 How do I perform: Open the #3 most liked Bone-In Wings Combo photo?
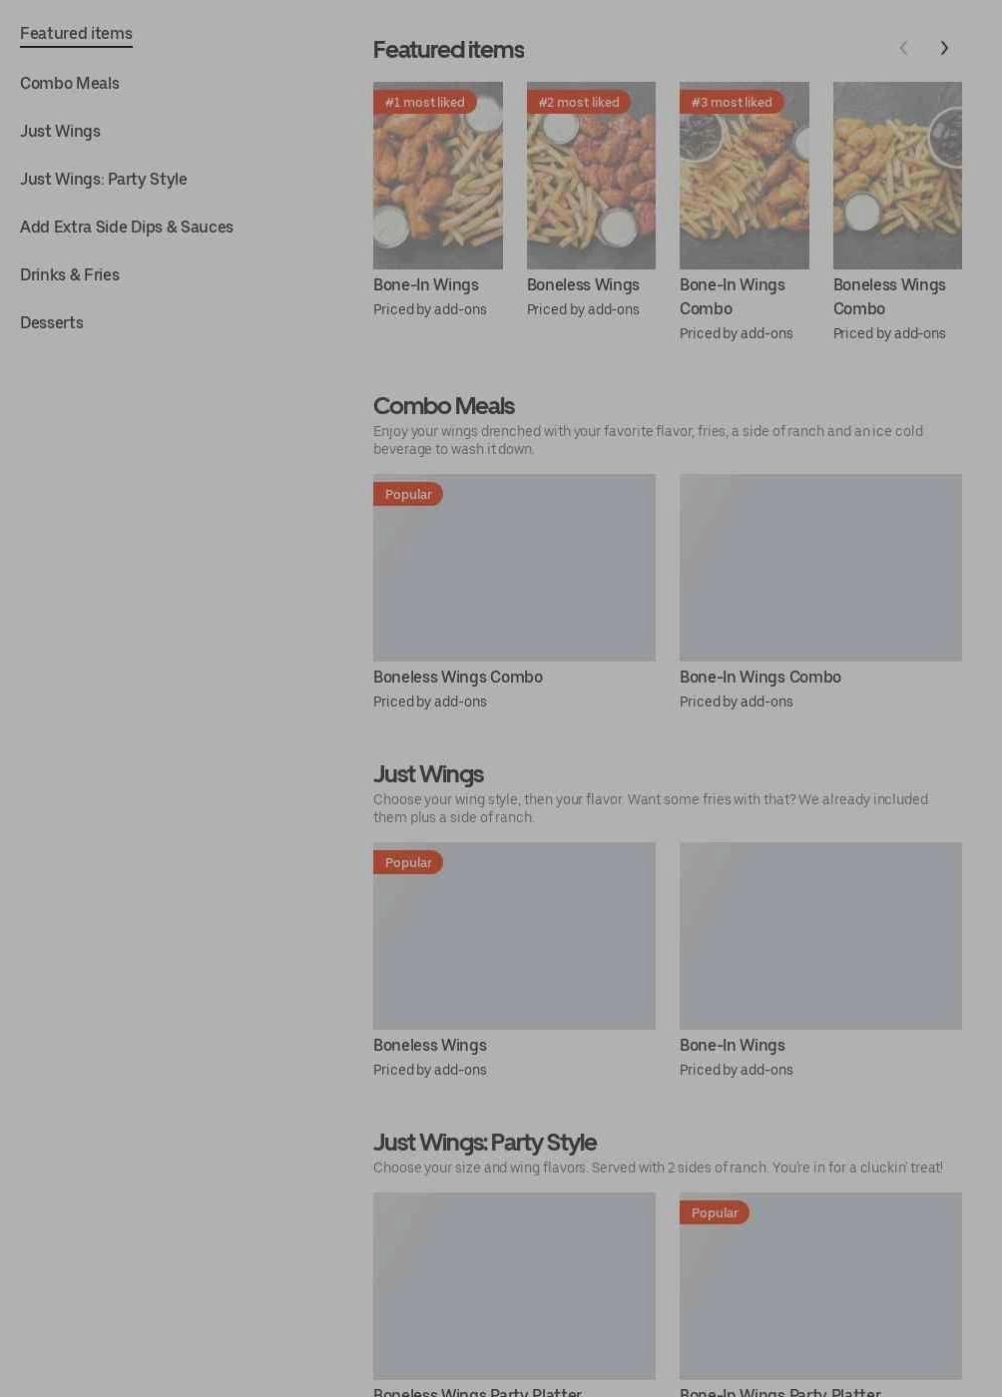[745, 176]
